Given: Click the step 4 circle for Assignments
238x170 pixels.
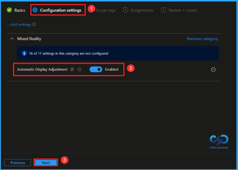Looking at the screenshot, I should tap(125, 10).
